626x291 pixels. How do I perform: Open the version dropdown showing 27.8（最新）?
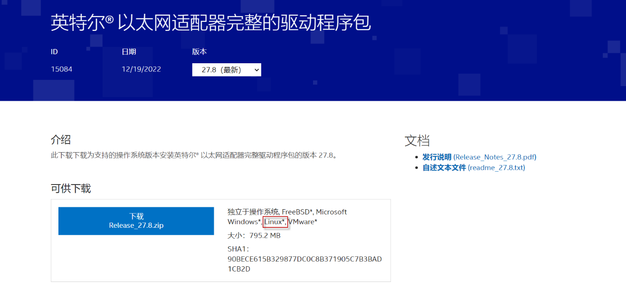227,70
